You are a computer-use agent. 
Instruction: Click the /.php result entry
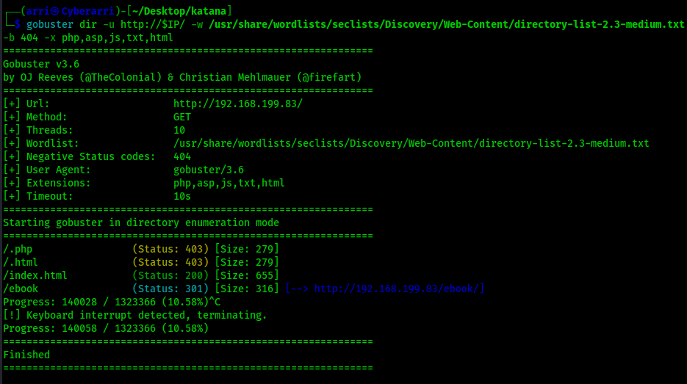coord(18,249)
